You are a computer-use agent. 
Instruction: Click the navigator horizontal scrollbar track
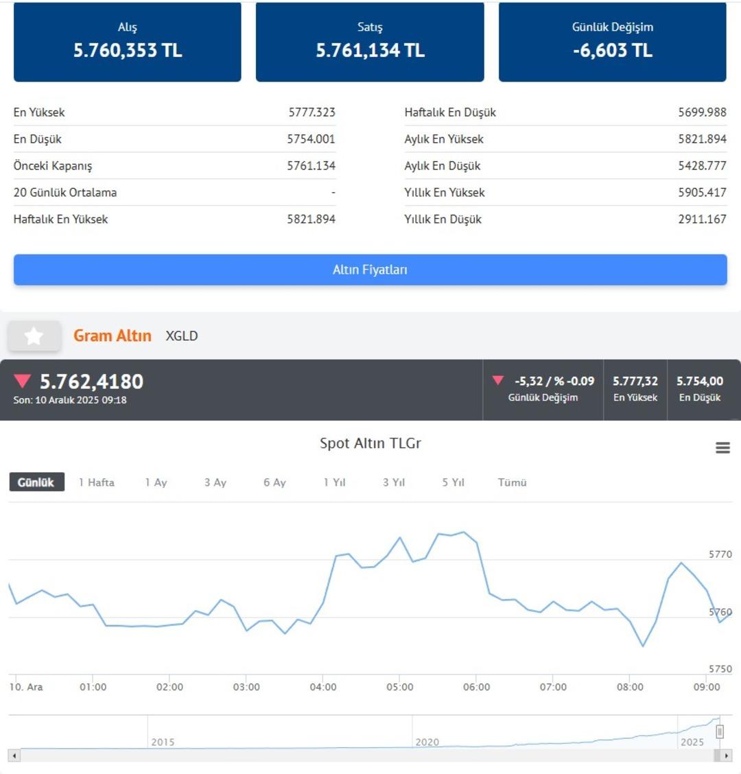tap(370, 755)
